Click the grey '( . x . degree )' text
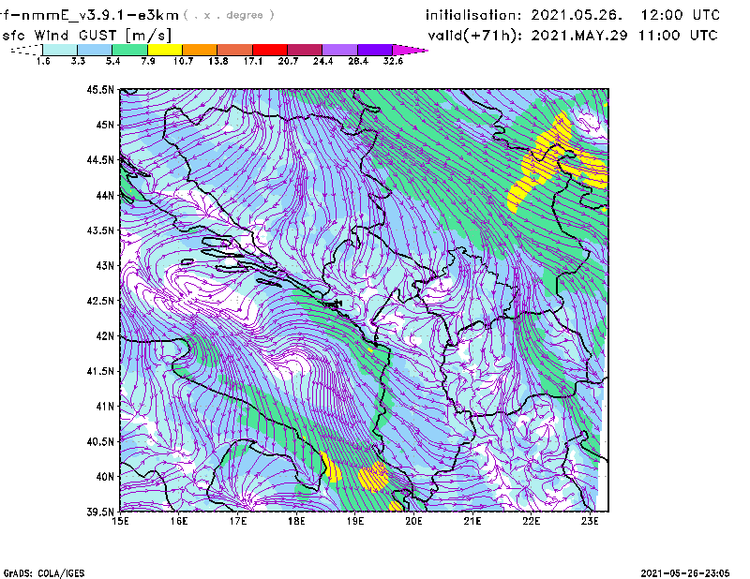This screenshot has height=579, width=750. [229, 15]
